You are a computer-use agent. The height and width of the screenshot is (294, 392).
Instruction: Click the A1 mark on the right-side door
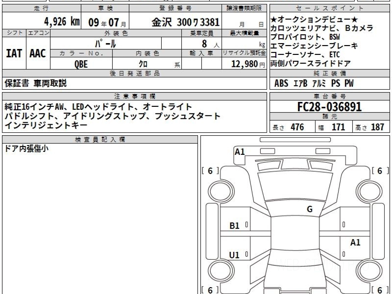[355, 242]
